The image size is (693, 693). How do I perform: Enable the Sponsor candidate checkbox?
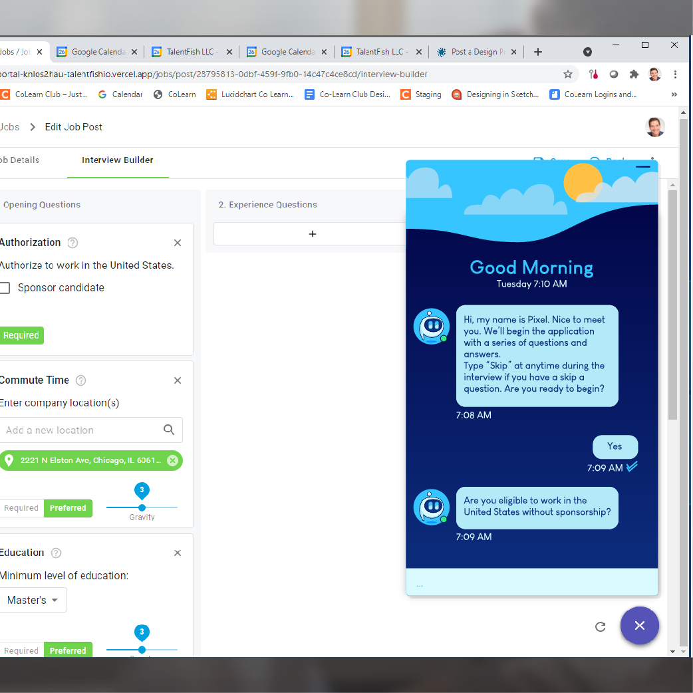tap(5, 288)
